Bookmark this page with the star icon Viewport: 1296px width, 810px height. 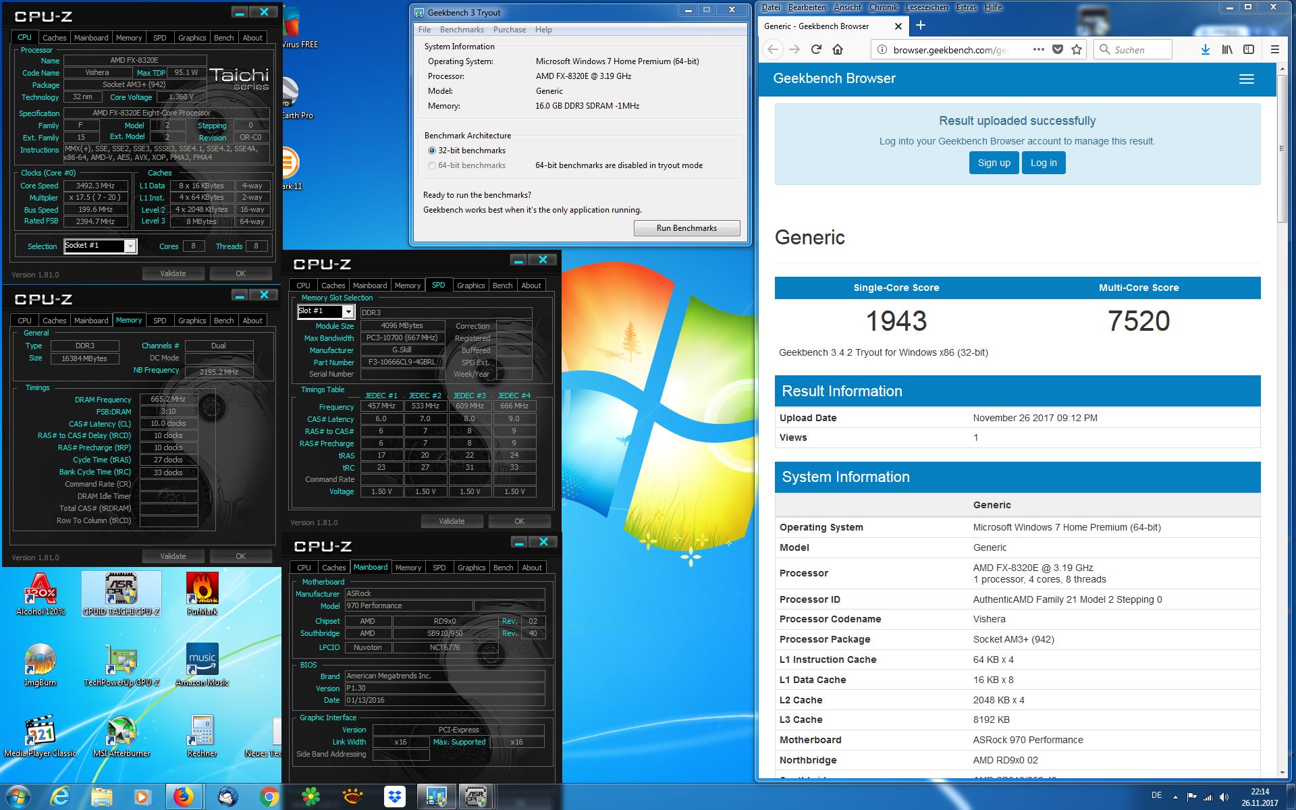1077,49
